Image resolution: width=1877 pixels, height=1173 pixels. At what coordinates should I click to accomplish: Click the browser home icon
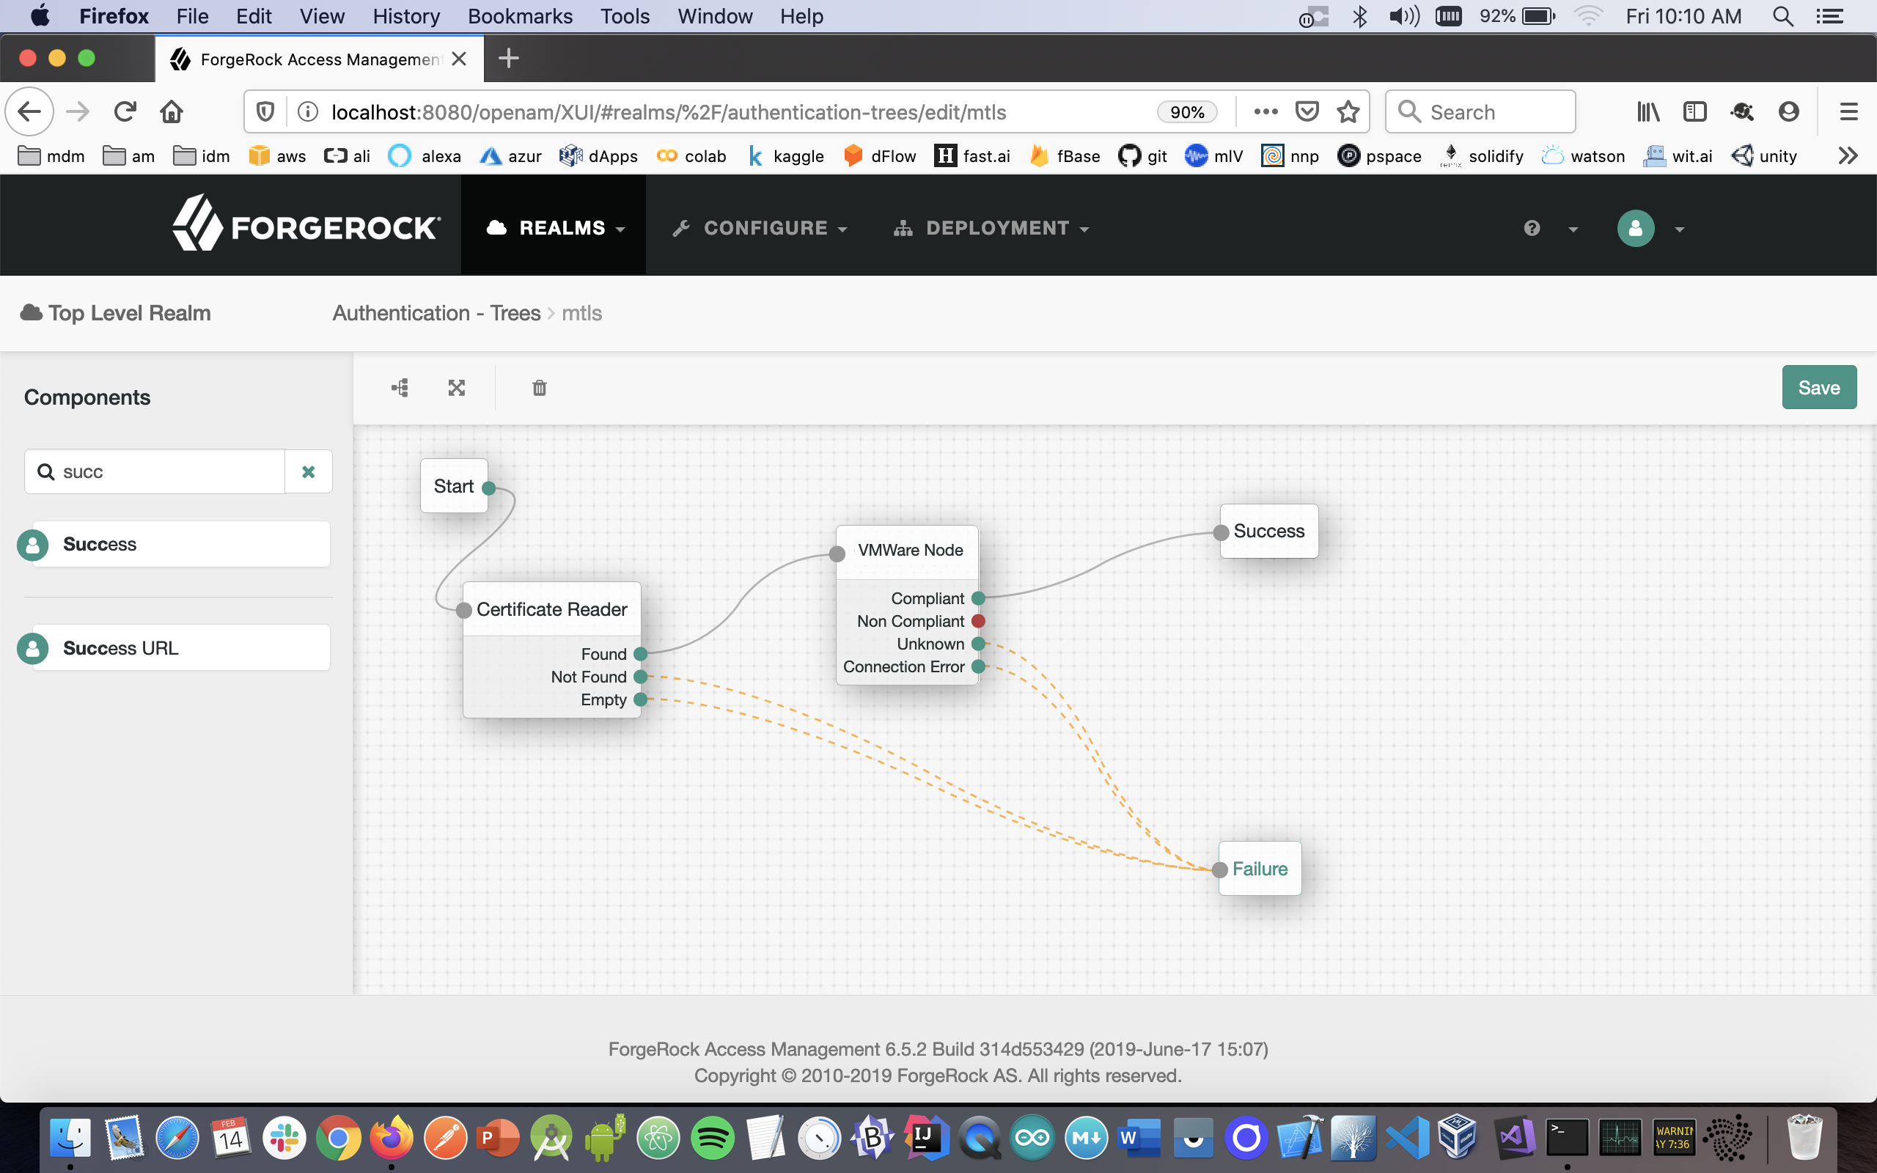pos(172,112)
